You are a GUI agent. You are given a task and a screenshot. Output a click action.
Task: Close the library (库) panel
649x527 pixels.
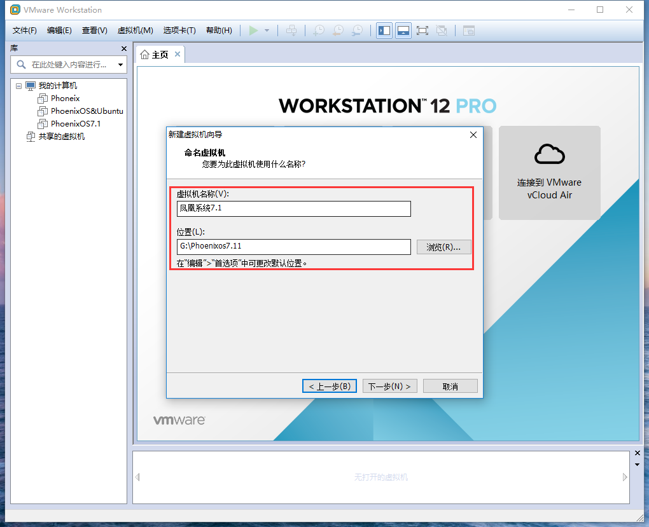pyautogui.click(x=124, y=49)
